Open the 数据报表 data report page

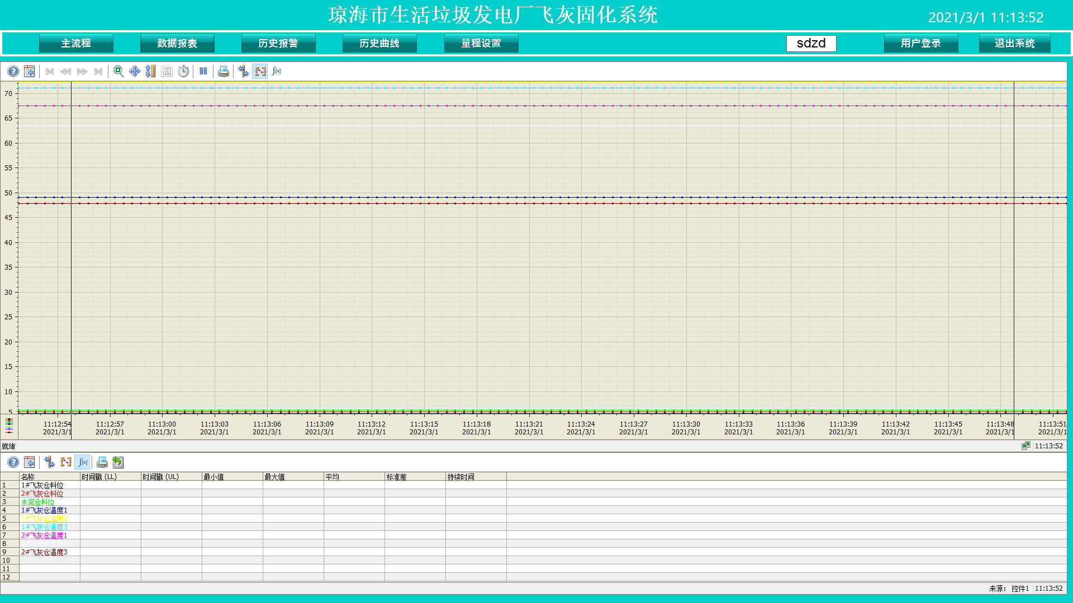[177, 44]
